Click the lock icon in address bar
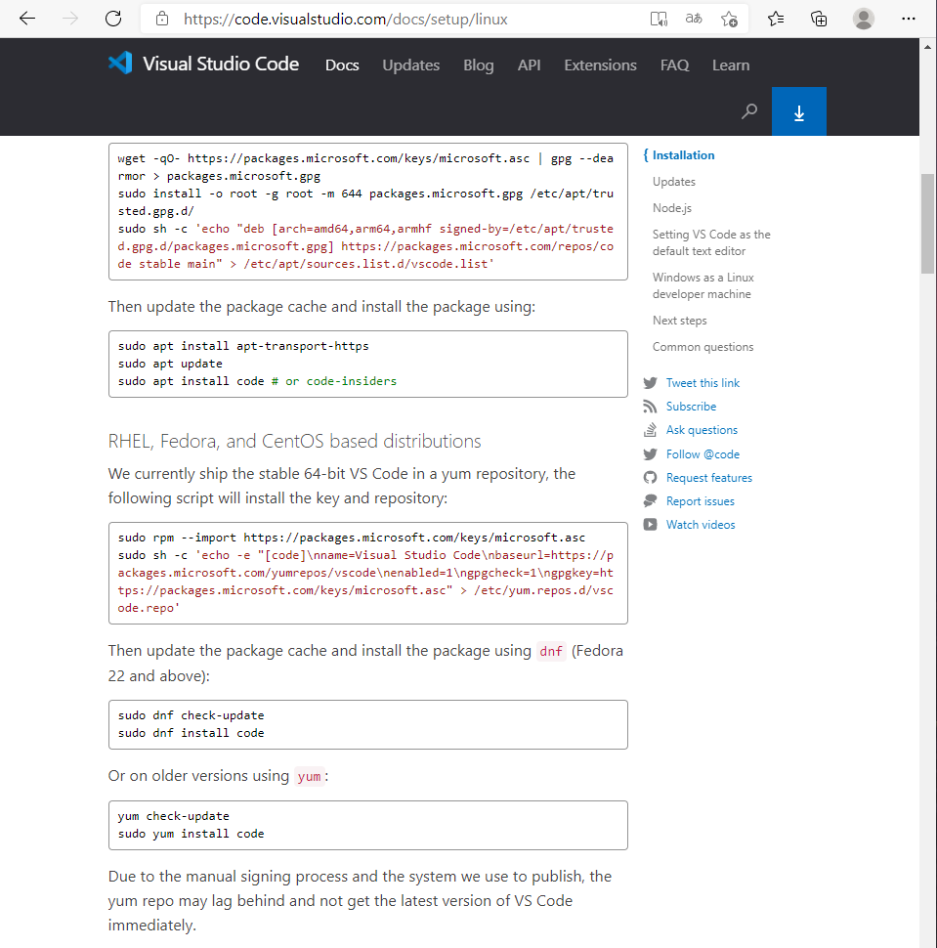The width and height of the screenshot is (937, 948). [x=162, y=19]
